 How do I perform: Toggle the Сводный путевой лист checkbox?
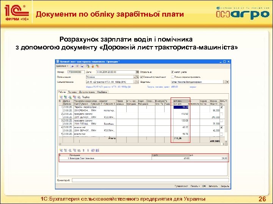[x=141, y=77]
